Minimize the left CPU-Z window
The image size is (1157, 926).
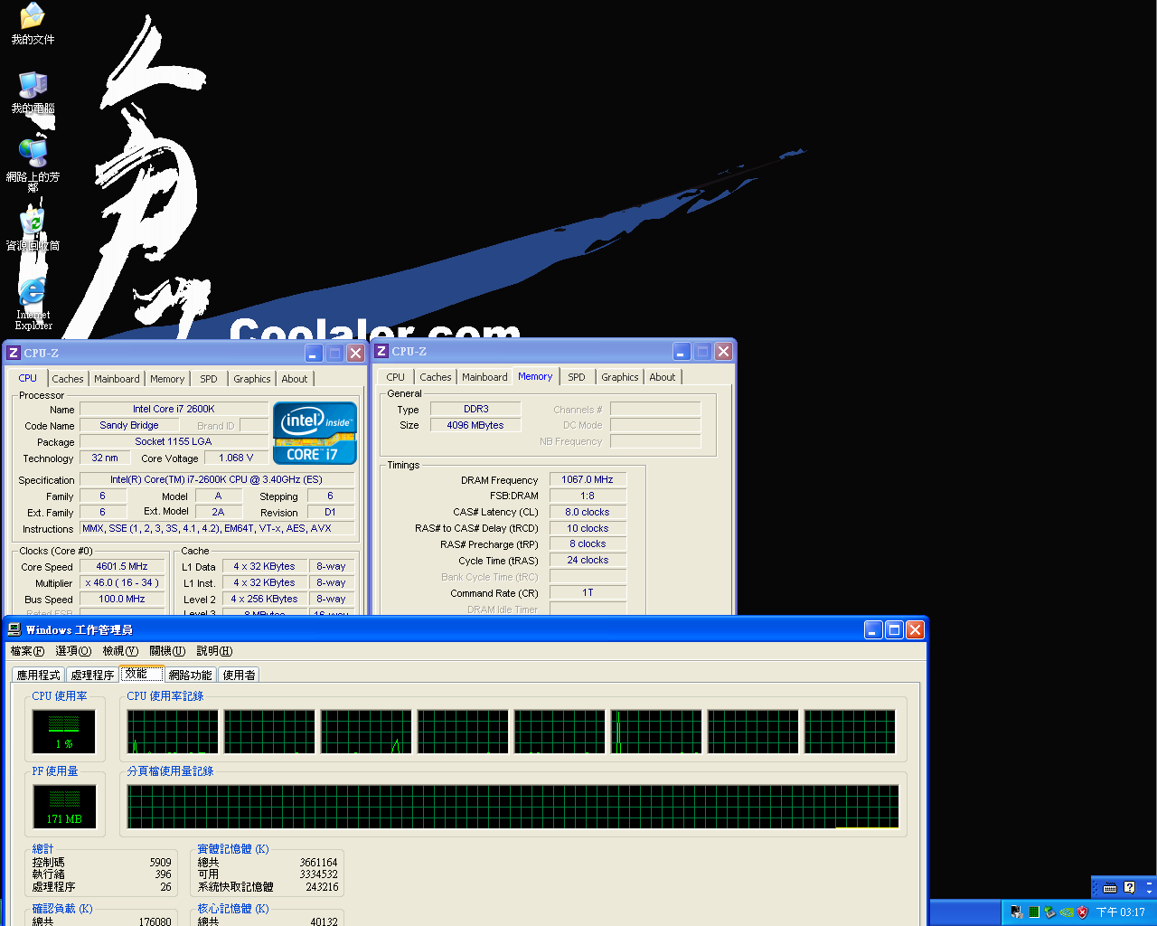point(314,354)
